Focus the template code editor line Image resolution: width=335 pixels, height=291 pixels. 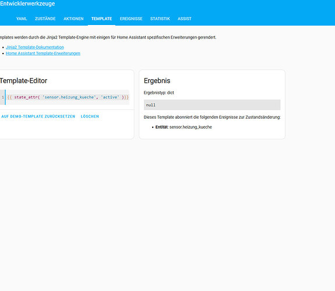68,97
